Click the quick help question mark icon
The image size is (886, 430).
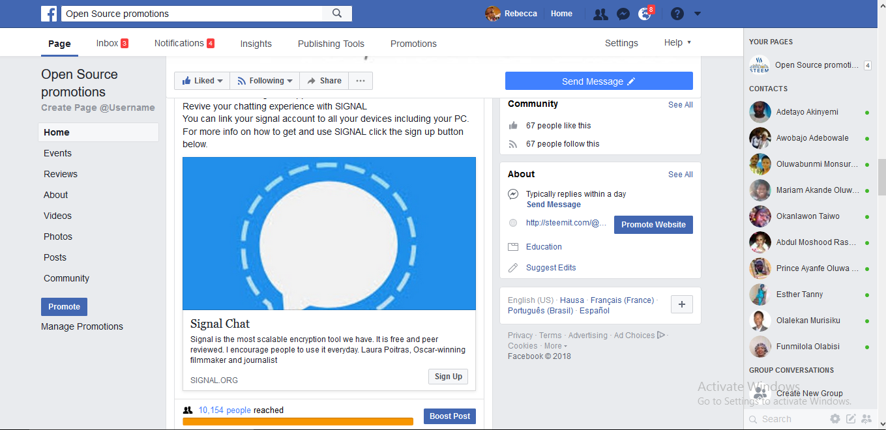point(677,14)
